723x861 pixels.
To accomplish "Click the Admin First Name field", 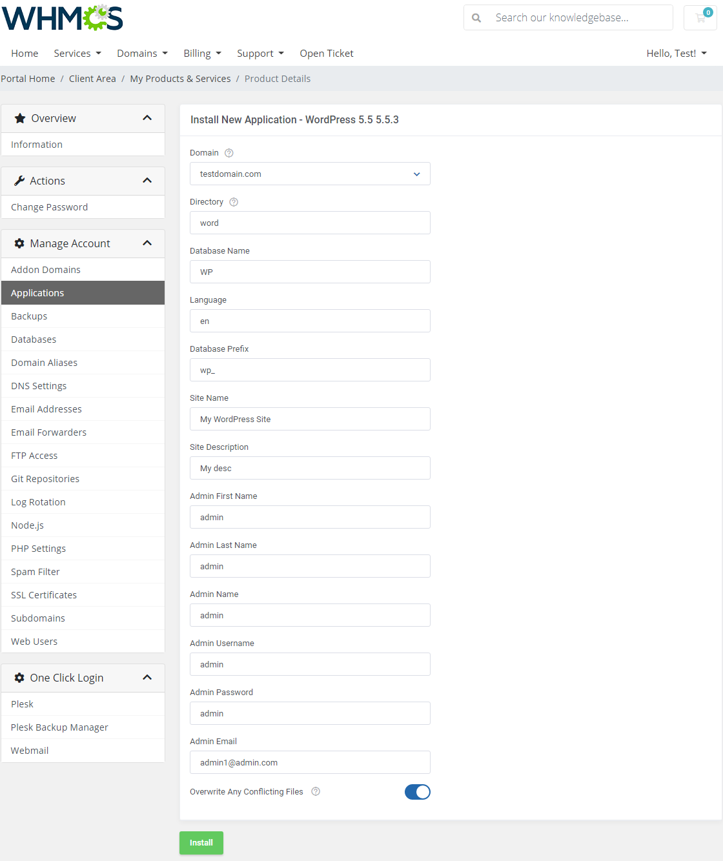I will click(x=310, y=517).
